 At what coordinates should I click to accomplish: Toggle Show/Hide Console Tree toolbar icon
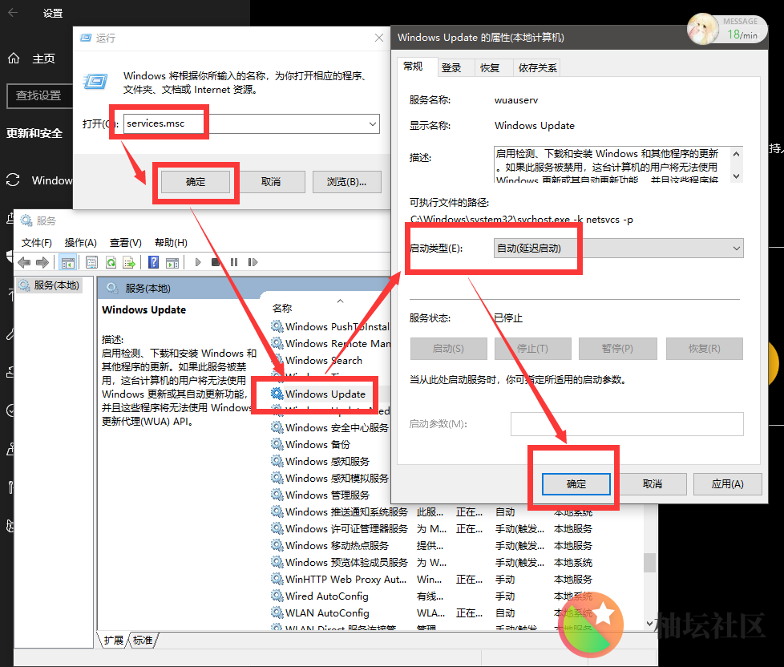tap(67, 262)
